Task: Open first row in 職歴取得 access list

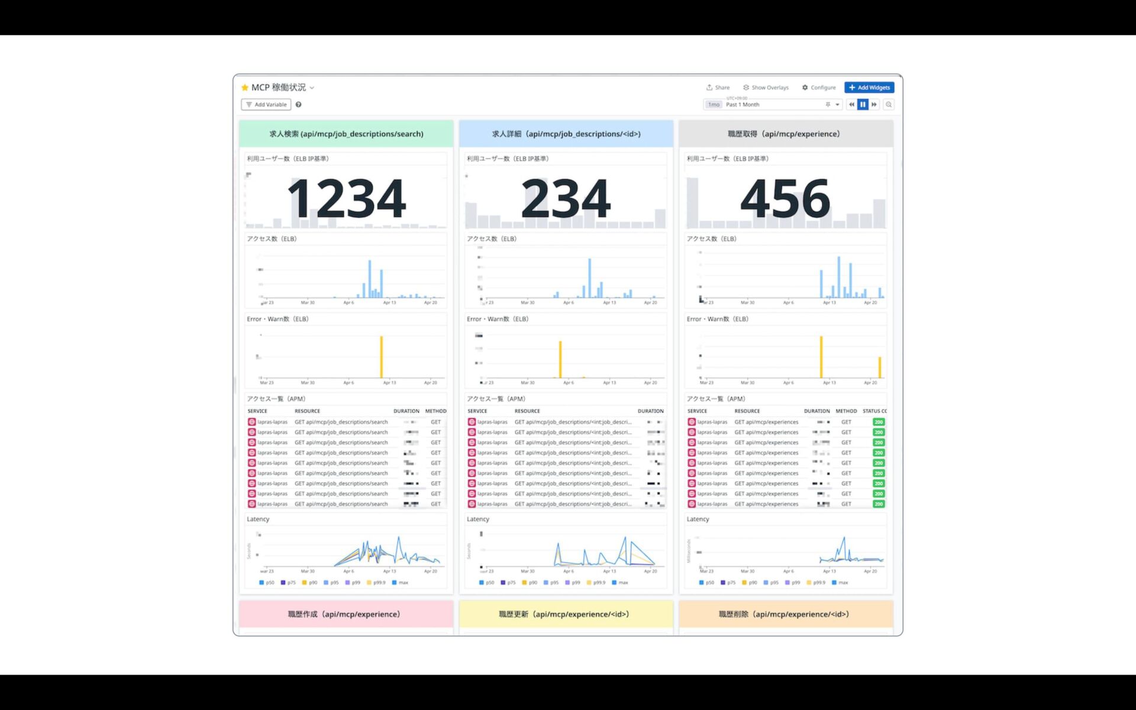Action: click(766, 422)
